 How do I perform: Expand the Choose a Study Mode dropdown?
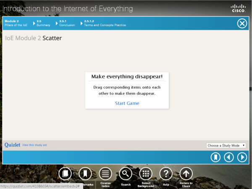pyautogui.click(x=226, y=145)
